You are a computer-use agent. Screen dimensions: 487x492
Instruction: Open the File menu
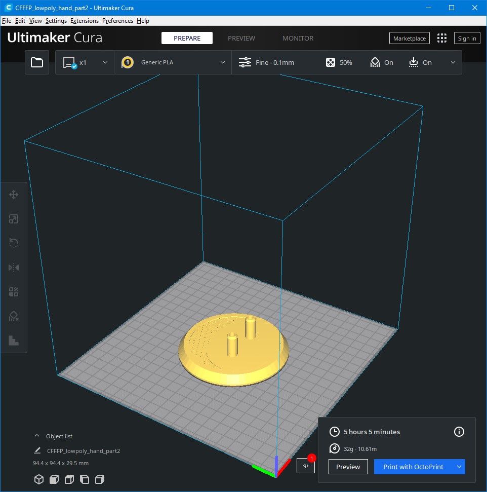[x=7, y=21]
